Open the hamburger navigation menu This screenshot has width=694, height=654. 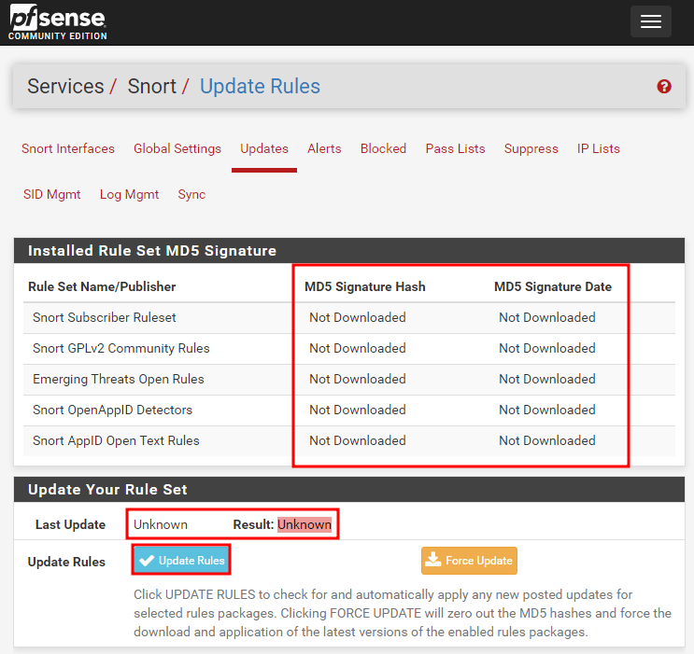click(650, 21)
